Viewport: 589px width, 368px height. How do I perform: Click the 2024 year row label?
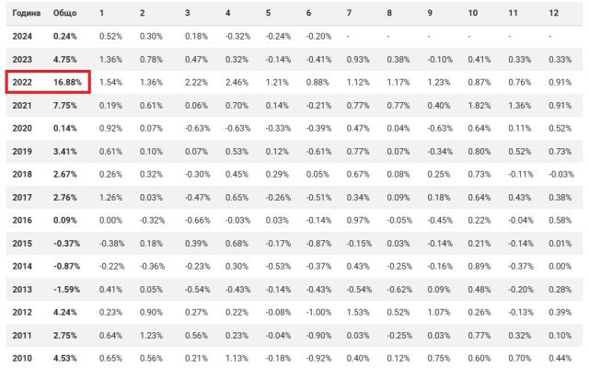pyautogui.click(x=23, y=36)
